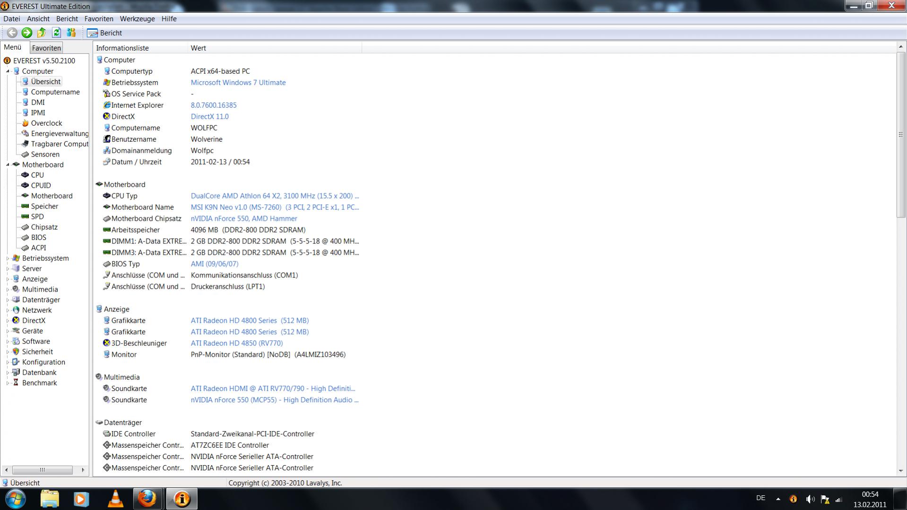The width and height of the screenshot is (907, 510).
Task: Click the Konfiguration category icon
Action: pyautogui.click(x=16, y=362)
